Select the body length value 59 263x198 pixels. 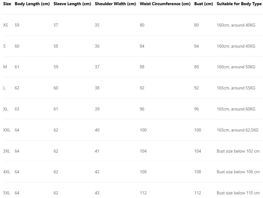coord(17,25)
